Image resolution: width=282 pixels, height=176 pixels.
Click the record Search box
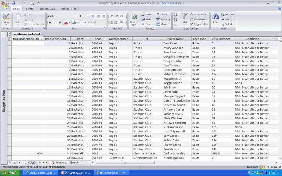pyautogui.click(x=78, y=162)
